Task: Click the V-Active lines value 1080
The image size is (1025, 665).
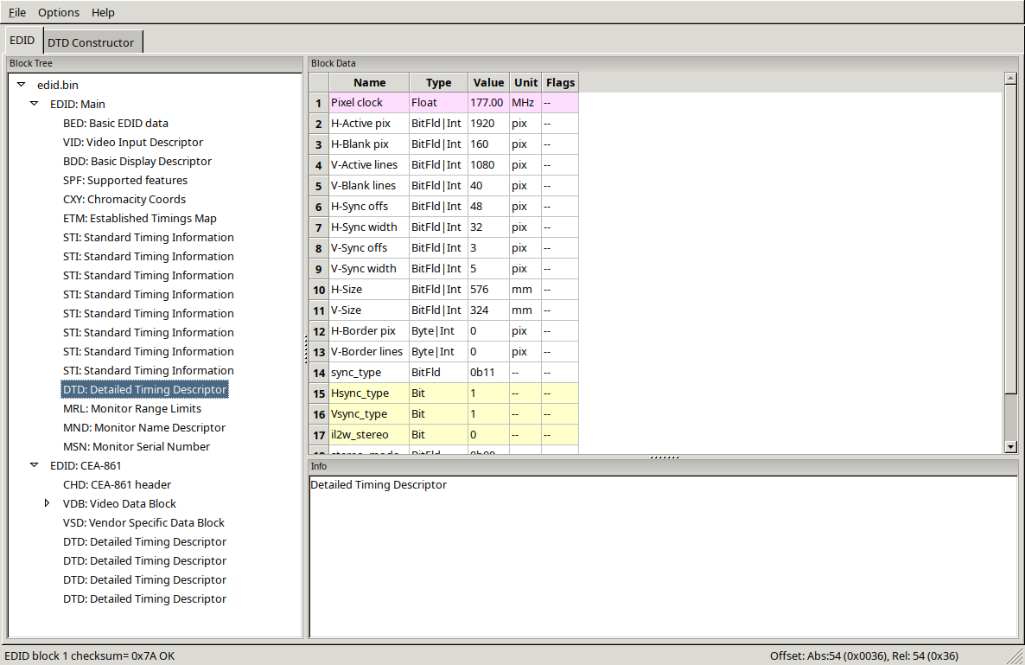Action: [x=489, y=165]
